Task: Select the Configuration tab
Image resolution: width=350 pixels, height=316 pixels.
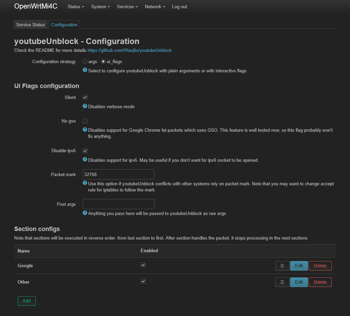Action: [64, 25]
